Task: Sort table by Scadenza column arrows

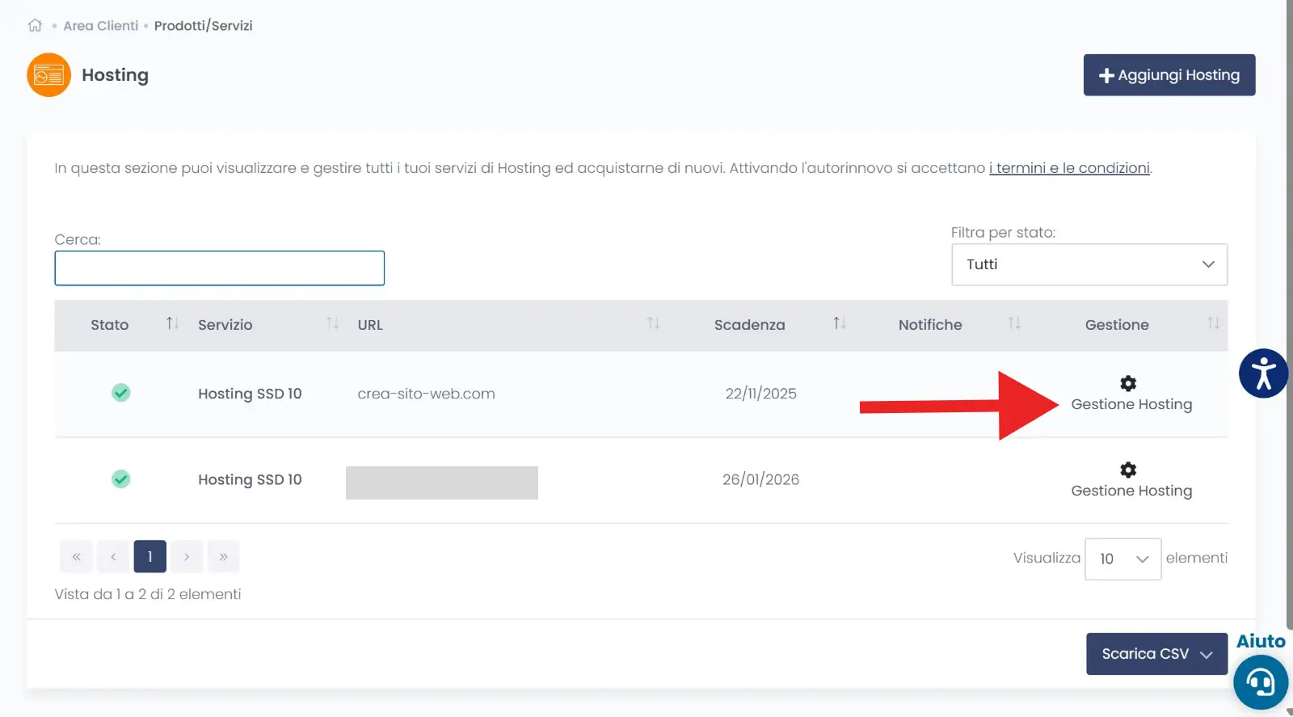Action: point(840,324)
